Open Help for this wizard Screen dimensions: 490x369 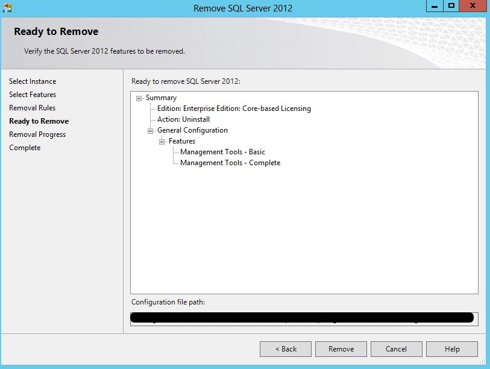452,349
